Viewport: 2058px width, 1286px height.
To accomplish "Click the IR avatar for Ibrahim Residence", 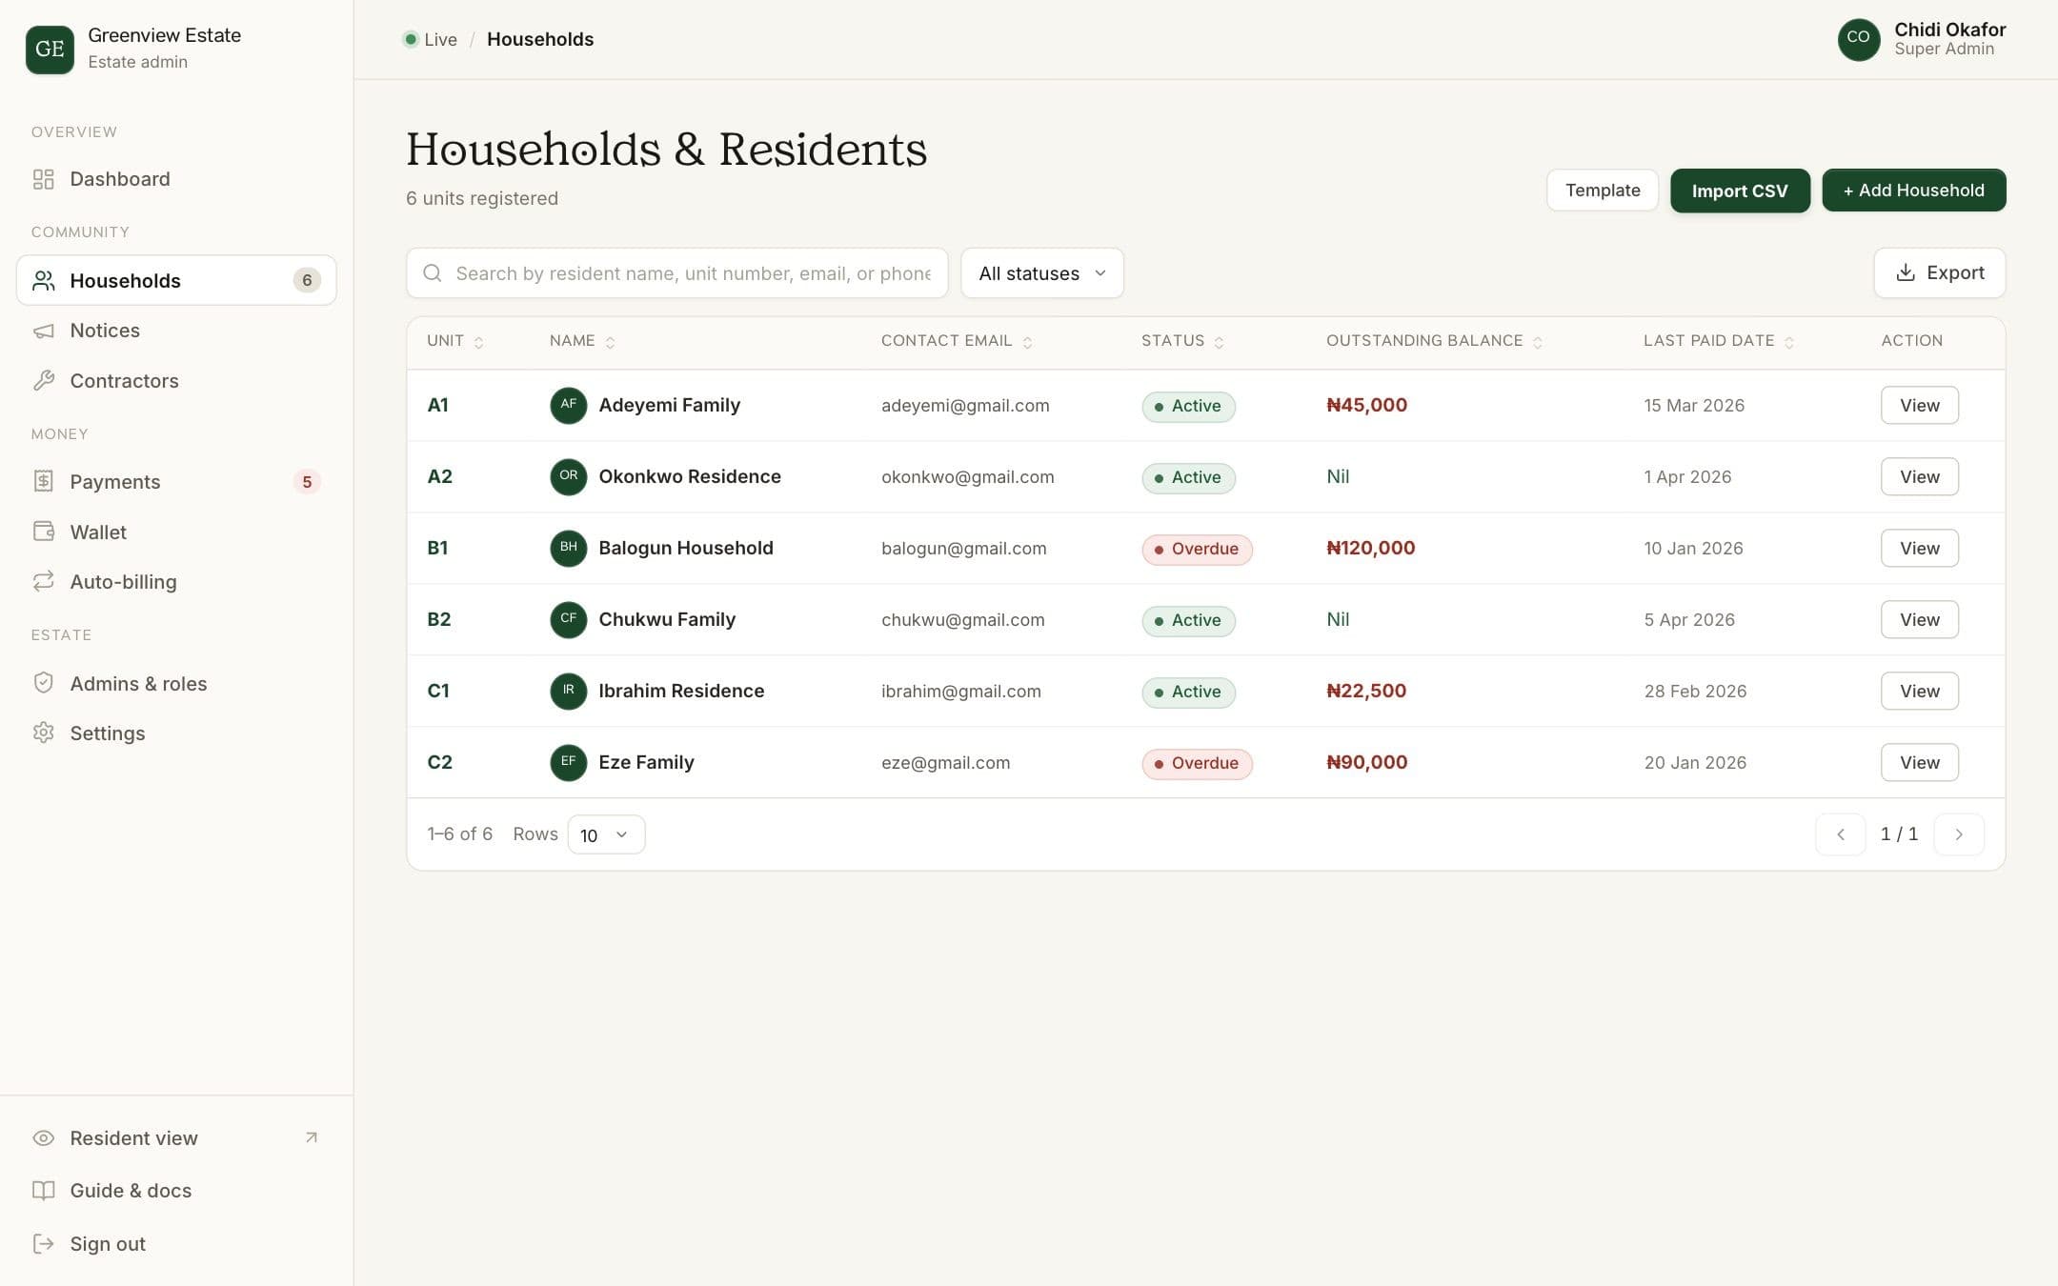I will [x=568, y=691].
